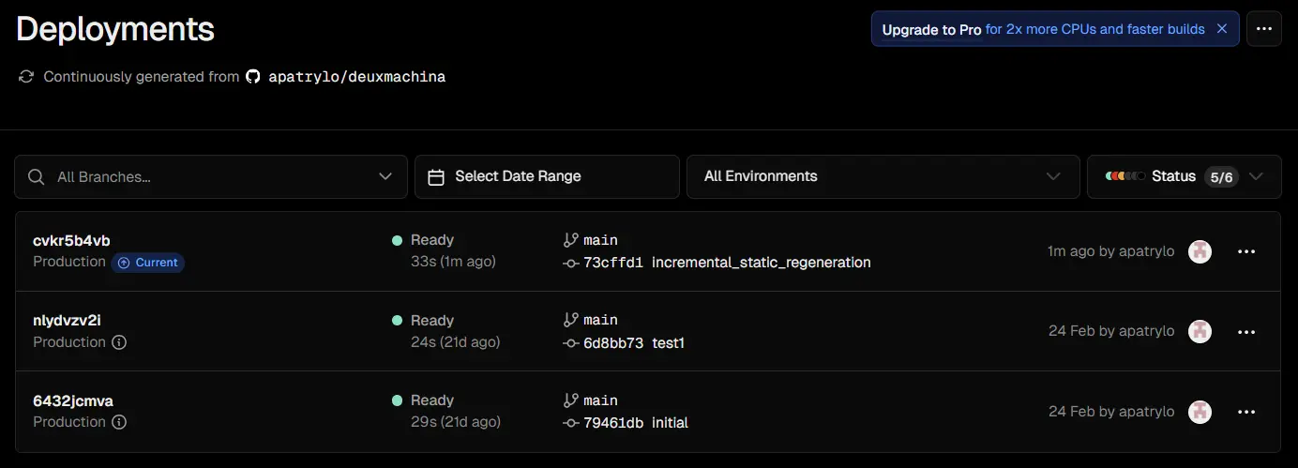Open commit 79461db initial
The width and height of the screenshot is (1298, 468).
[x=636, y=423]
